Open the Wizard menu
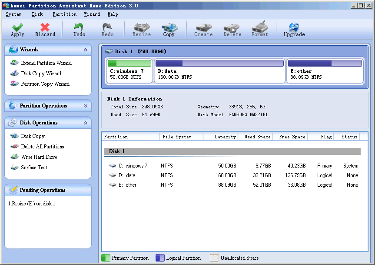This screenshot has width=375, height=265. (92, 14)
